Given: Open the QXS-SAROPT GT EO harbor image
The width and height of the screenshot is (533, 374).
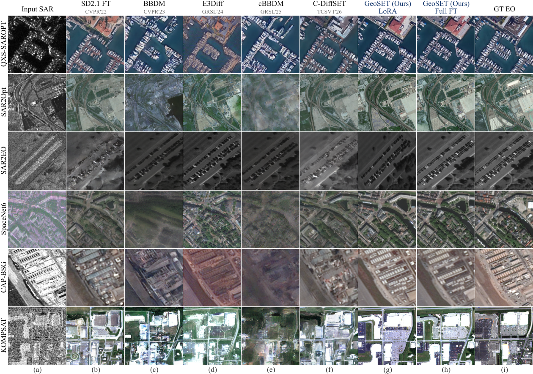Looking at the screenshot, I should point(504,44).
